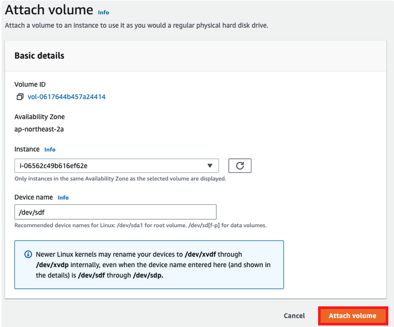This screenshot has height=327, width=394.
Task: Click the Newer Linux kernels notice text
Action: [153, 265]
